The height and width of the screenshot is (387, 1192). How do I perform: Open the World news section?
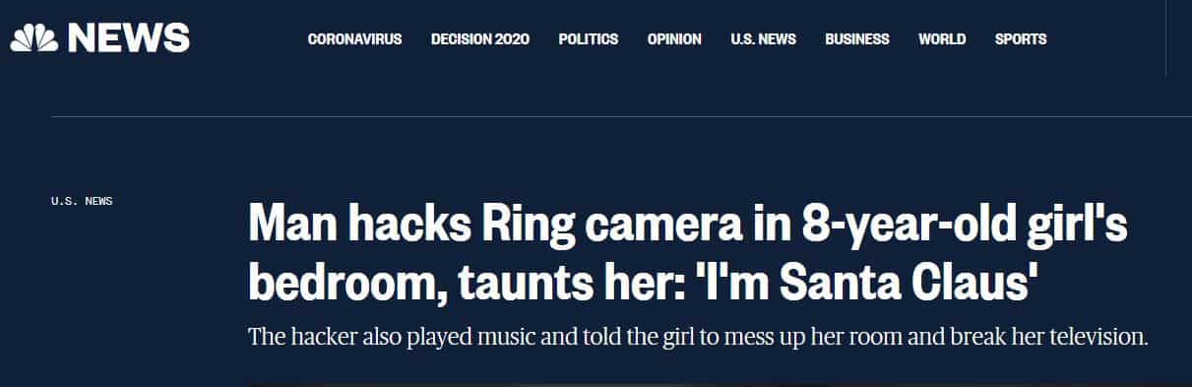coord(942,39)
